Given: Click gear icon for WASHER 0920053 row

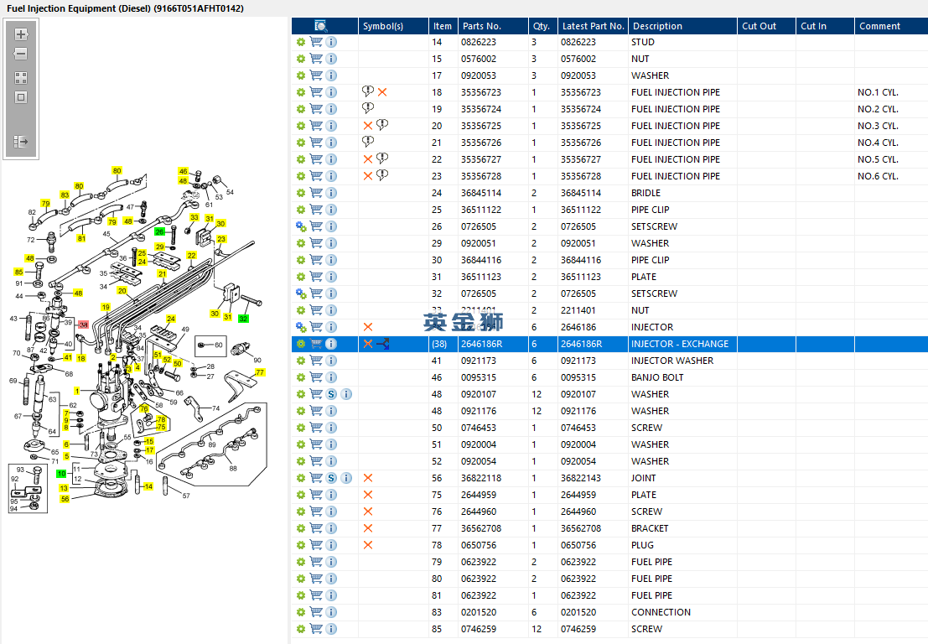Looking at the screenshot, I should click(301, 75).
